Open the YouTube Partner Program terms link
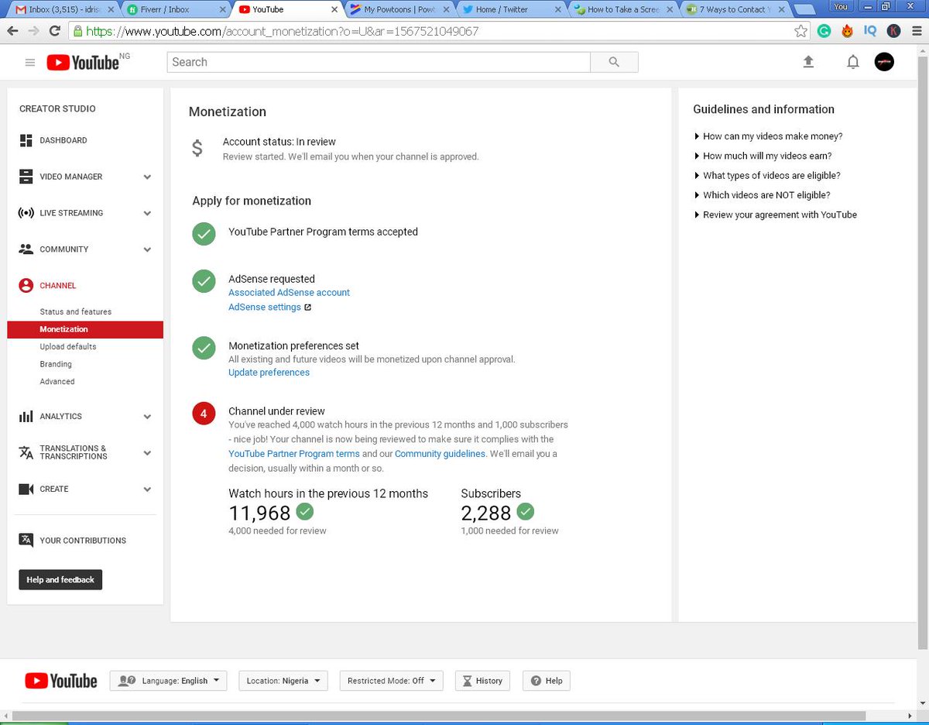The image size is (929, 725). 294,454
